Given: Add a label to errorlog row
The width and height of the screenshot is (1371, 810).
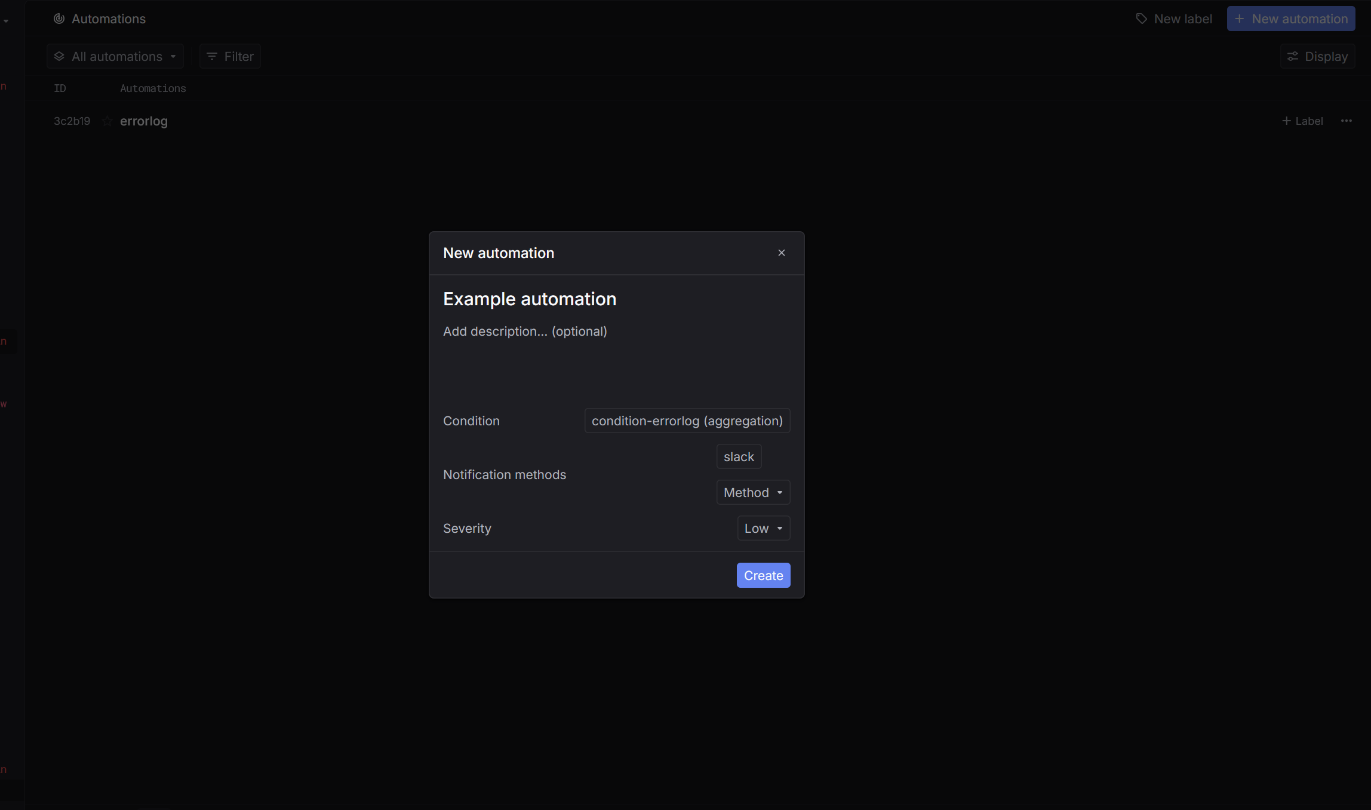Looking at the screenshot, I should click(1302, 121).
